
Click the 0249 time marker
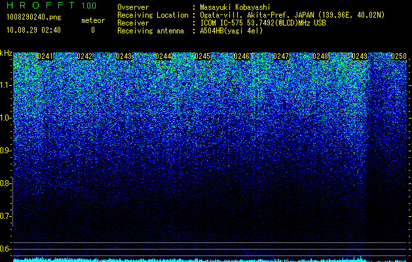coord(360,56)
